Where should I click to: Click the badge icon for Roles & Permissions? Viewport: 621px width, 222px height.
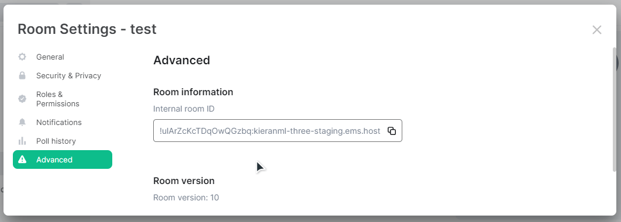click(x=22, y=99)
